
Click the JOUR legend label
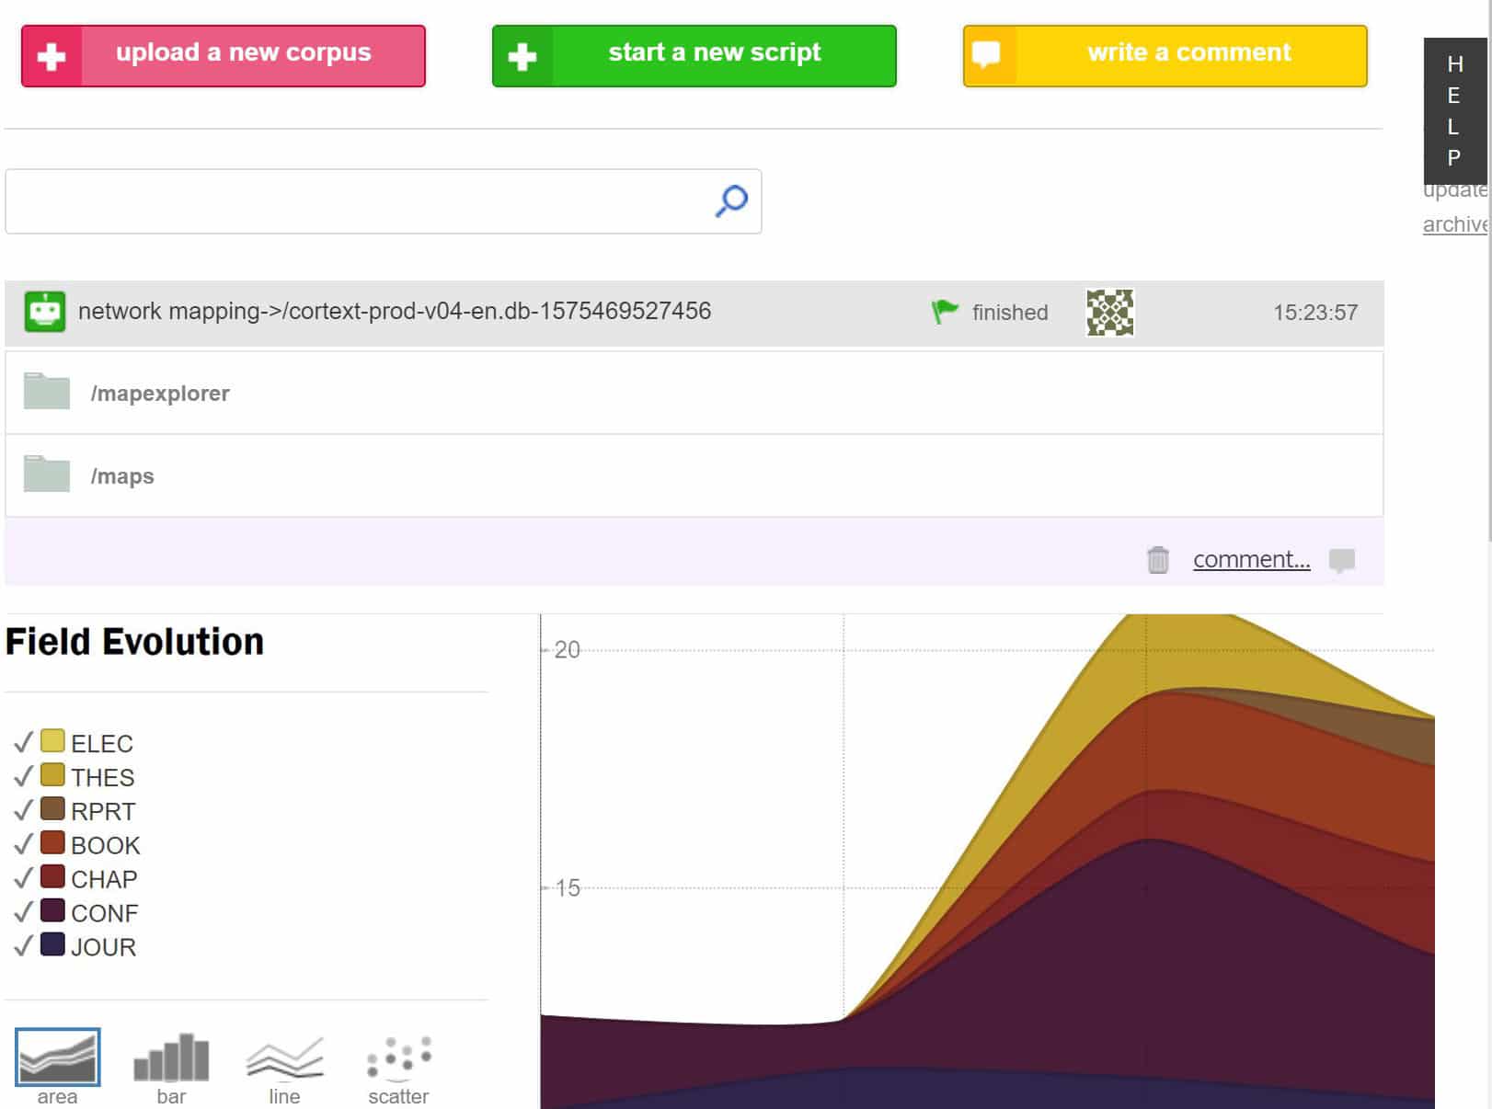(x=103, y=947)
